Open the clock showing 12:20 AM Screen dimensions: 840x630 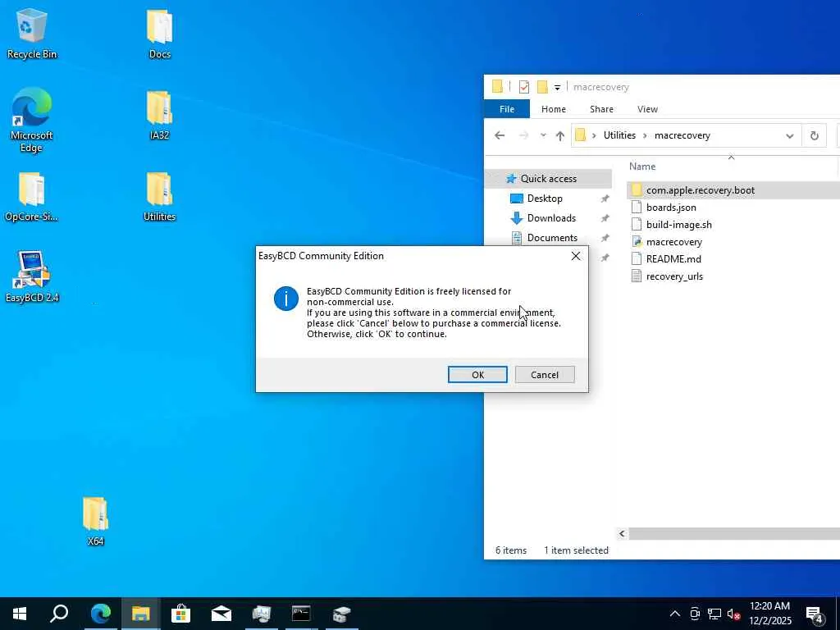click(769, 614)
